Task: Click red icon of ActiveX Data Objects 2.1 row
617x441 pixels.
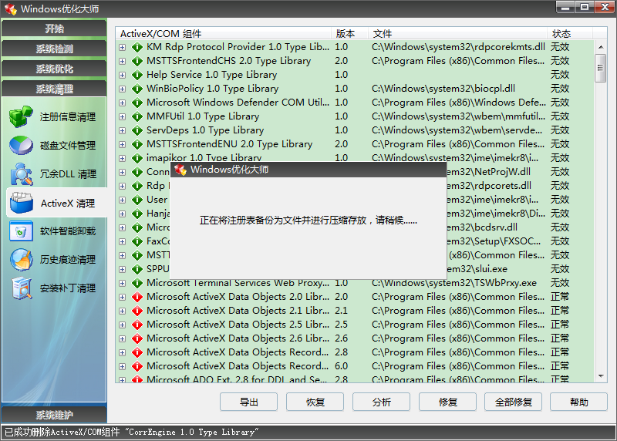Action: click(137, 311)
